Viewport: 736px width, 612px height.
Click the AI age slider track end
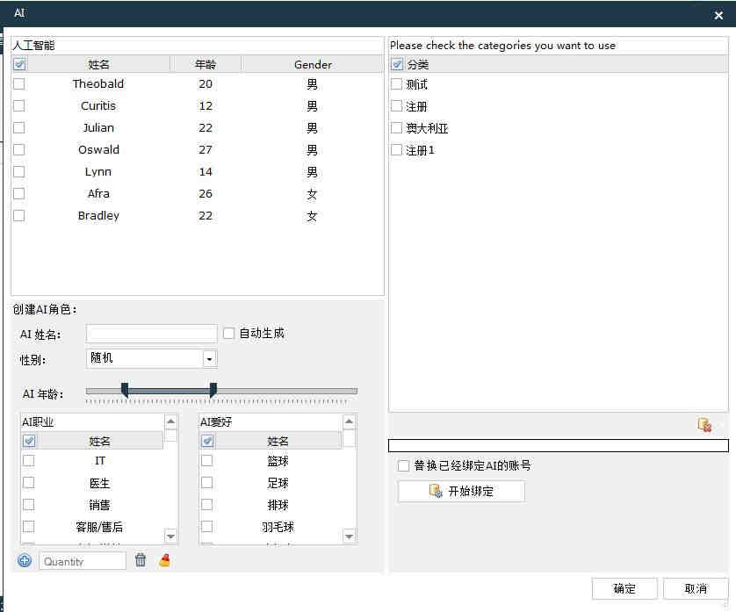(x=355, y=391)
